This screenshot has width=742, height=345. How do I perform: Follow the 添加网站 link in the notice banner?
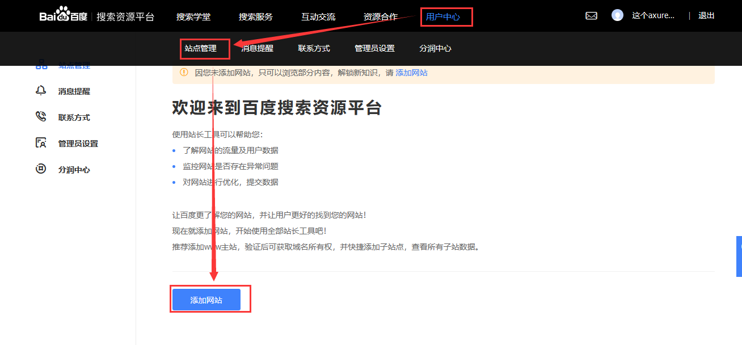(x=411, y=73)
